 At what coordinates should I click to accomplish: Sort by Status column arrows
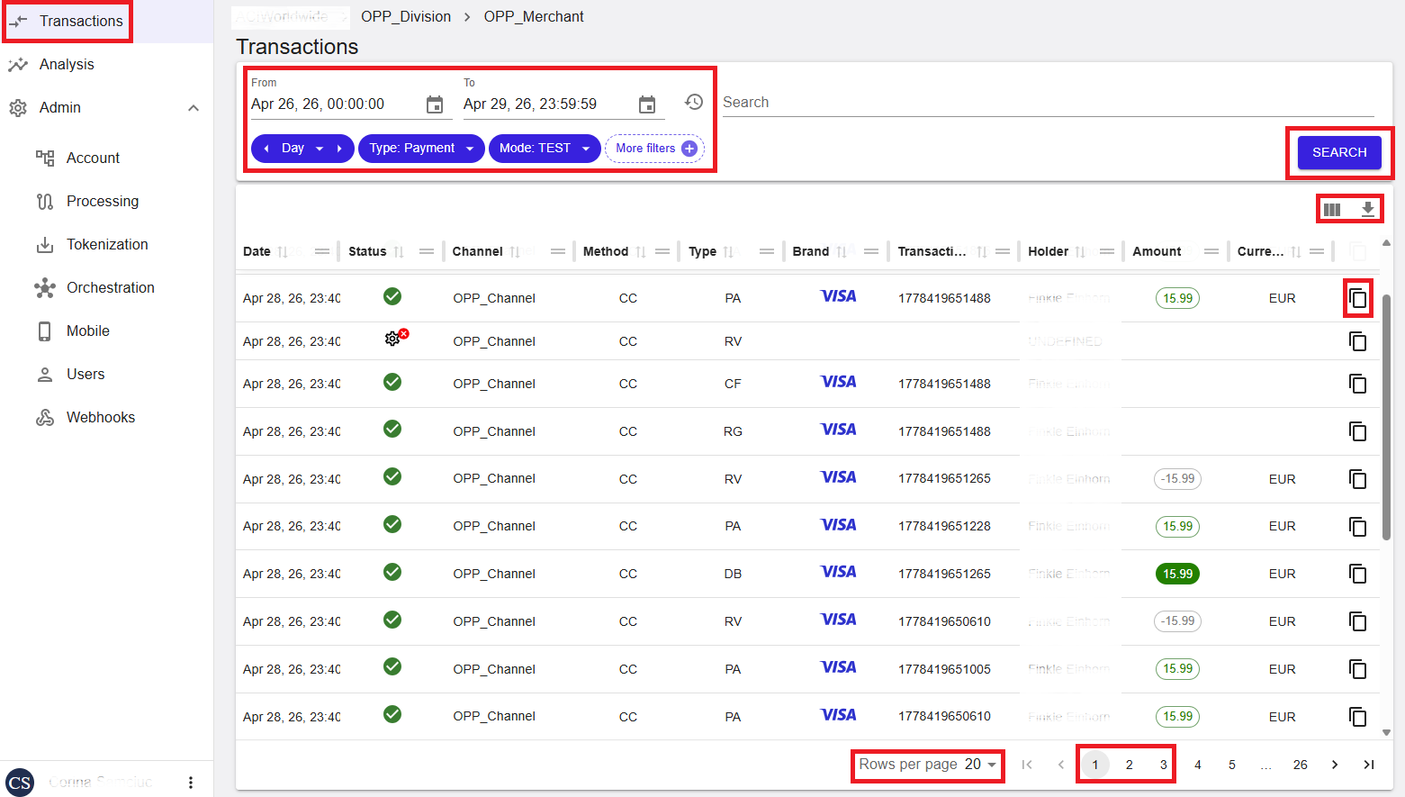[399, 252]
